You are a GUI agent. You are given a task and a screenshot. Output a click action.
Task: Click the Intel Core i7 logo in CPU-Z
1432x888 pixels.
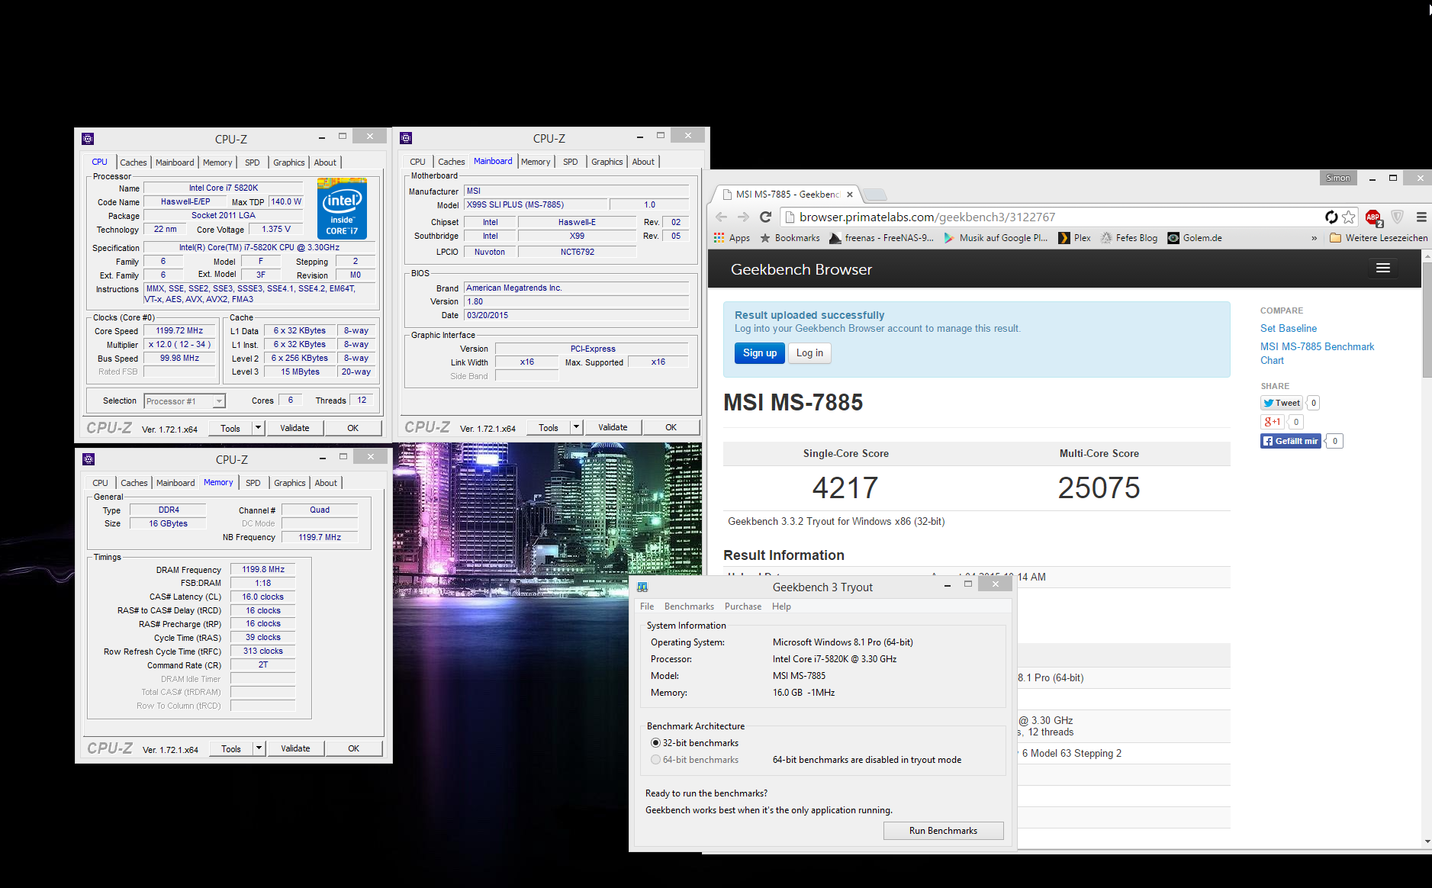point(342,208)
